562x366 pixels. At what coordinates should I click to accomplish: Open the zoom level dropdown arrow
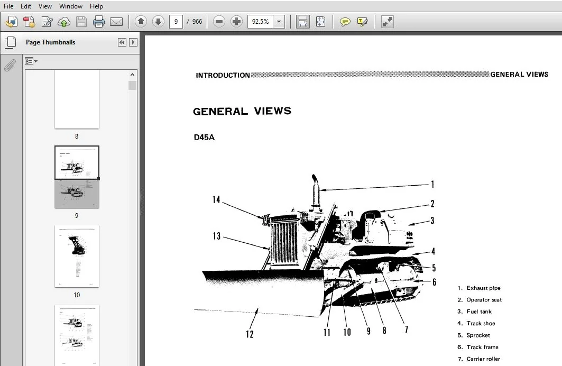(279, 22)
